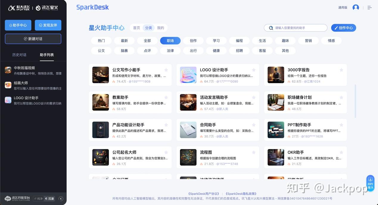Start a 新建对话
Viewport: 378px width, 205px height.
click(33, 39)
